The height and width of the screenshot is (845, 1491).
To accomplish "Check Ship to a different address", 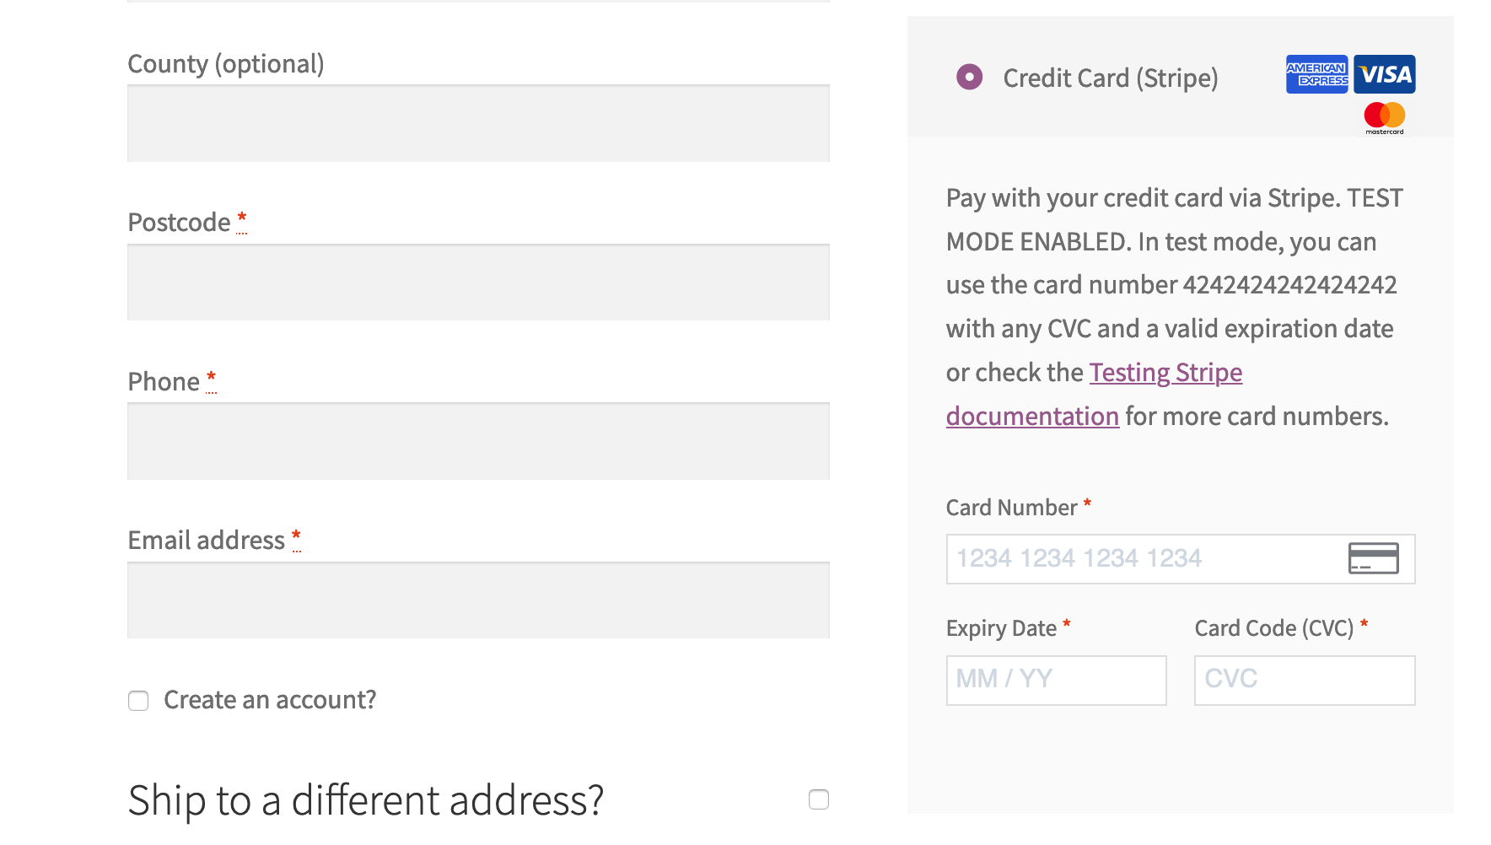I will [x=818, y=799].
